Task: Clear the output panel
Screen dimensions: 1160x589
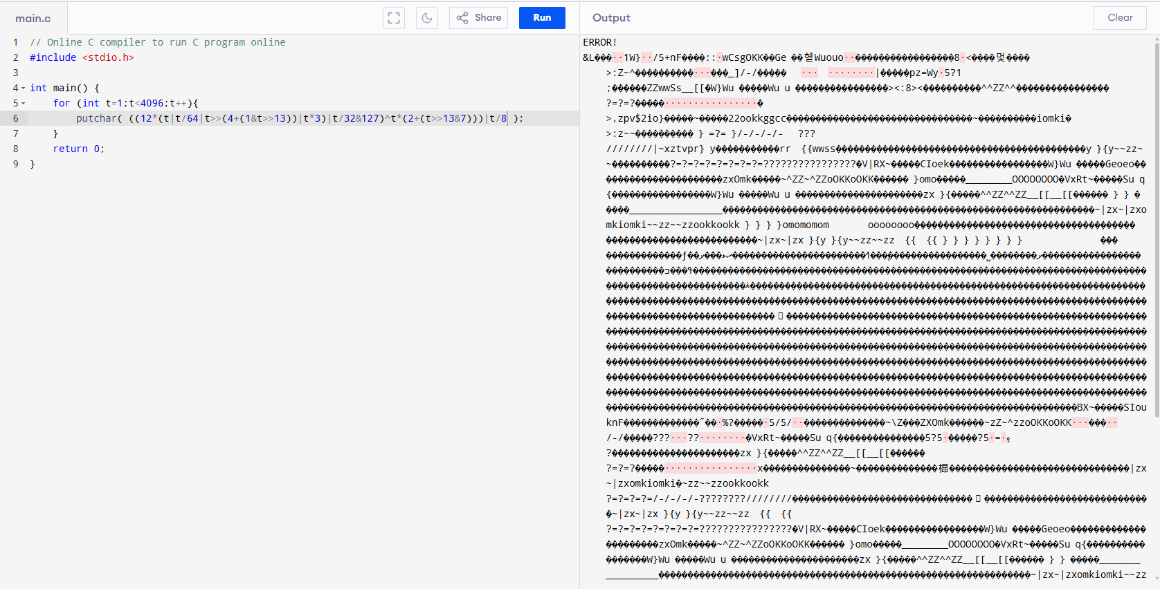Action: [x=1119, y=18]
